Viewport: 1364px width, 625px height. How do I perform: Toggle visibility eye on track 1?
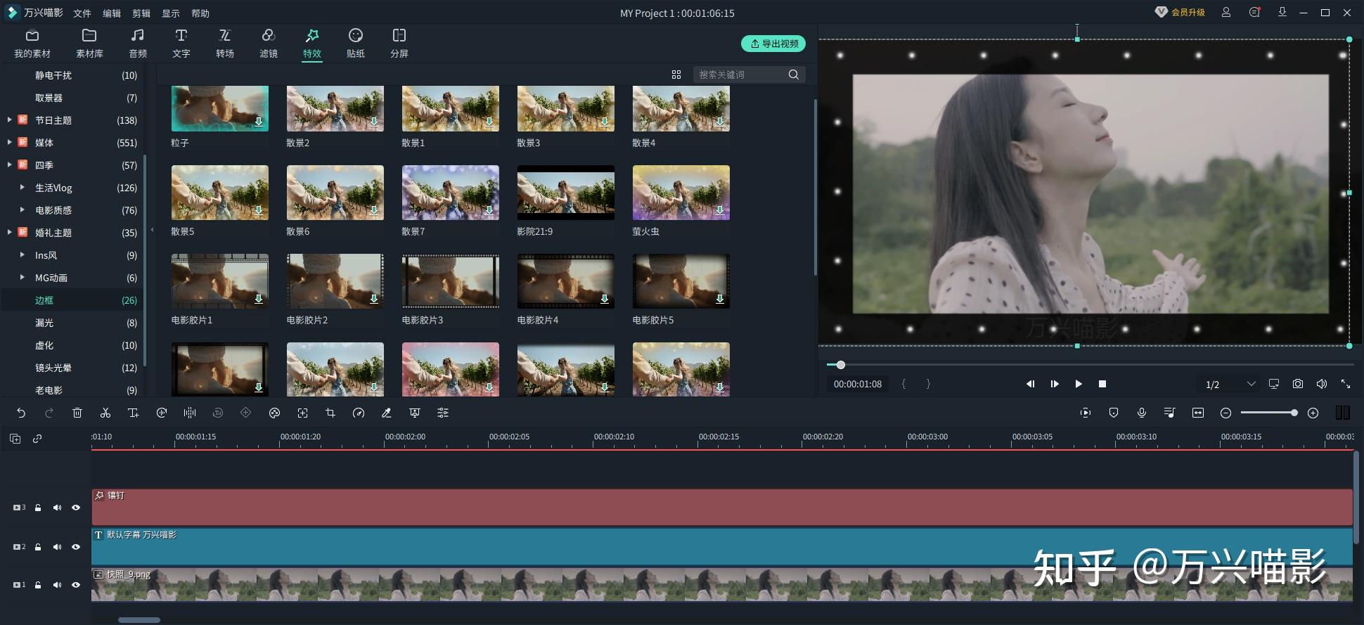(76, 585)
